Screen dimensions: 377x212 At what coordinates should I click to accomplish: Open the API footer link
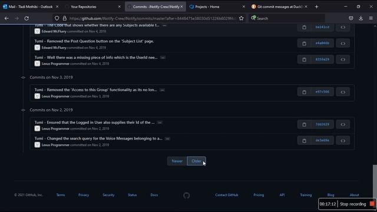(x=282, y=195)
